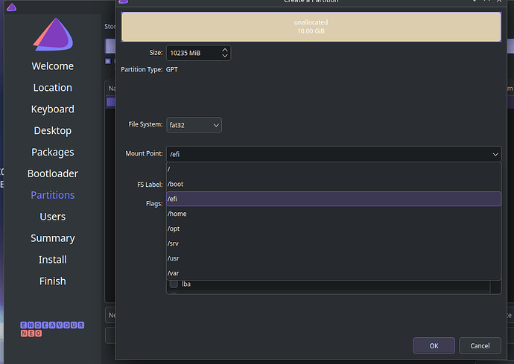Go to the Desktop step
The image size is (514, 364).
point(53,131)
